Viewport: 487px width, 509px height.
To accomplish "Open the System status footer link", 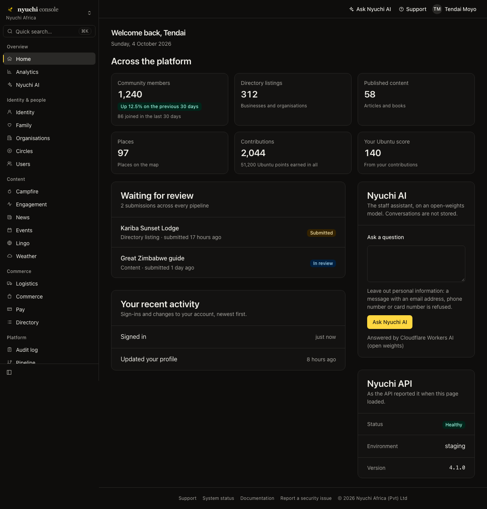I will (x=218, y=498).
